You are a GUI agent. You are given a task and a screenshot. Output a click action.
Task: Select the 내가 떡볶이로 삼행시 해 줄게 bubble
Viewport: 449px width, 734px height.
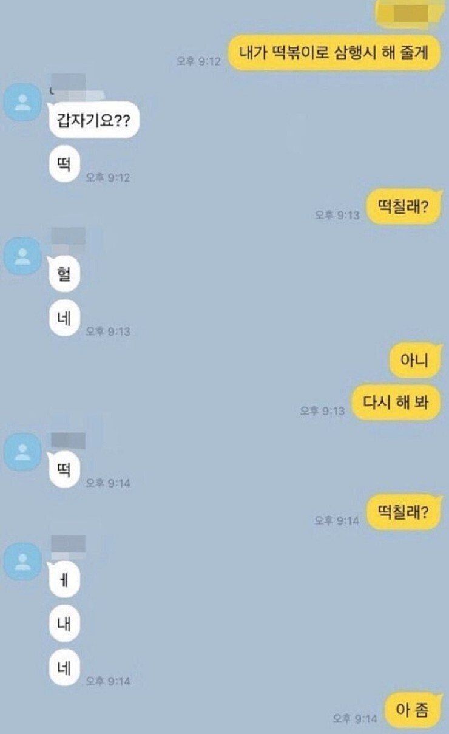[x=334, y=53]
